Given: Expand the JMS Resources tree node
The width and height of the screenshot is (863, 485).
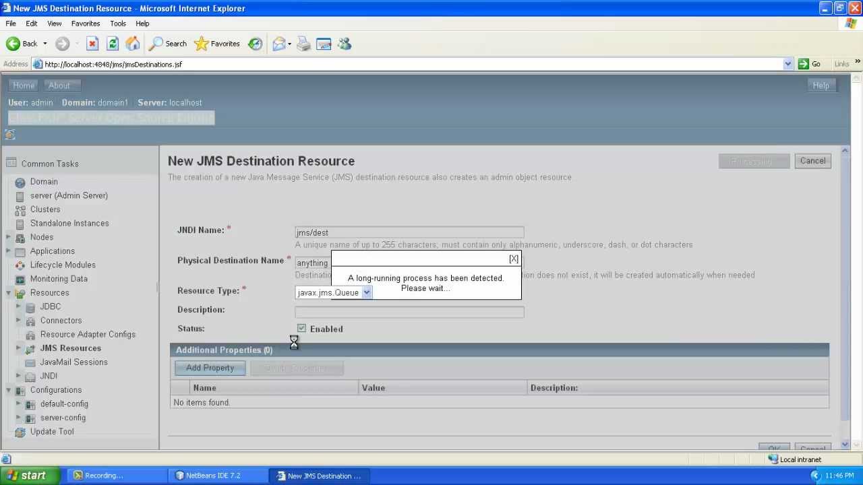Looking at the screenshot, I should [19, 348].
